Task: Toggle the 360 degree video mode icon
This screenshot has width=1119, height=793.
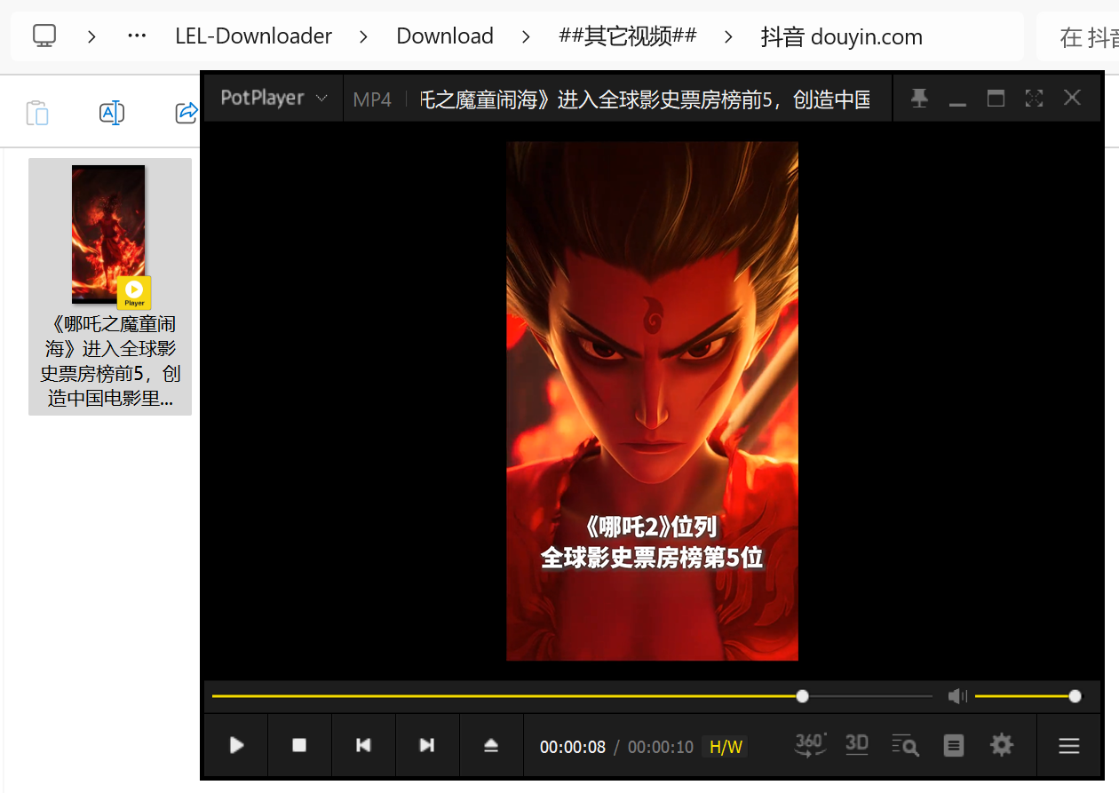Action: 810,745
